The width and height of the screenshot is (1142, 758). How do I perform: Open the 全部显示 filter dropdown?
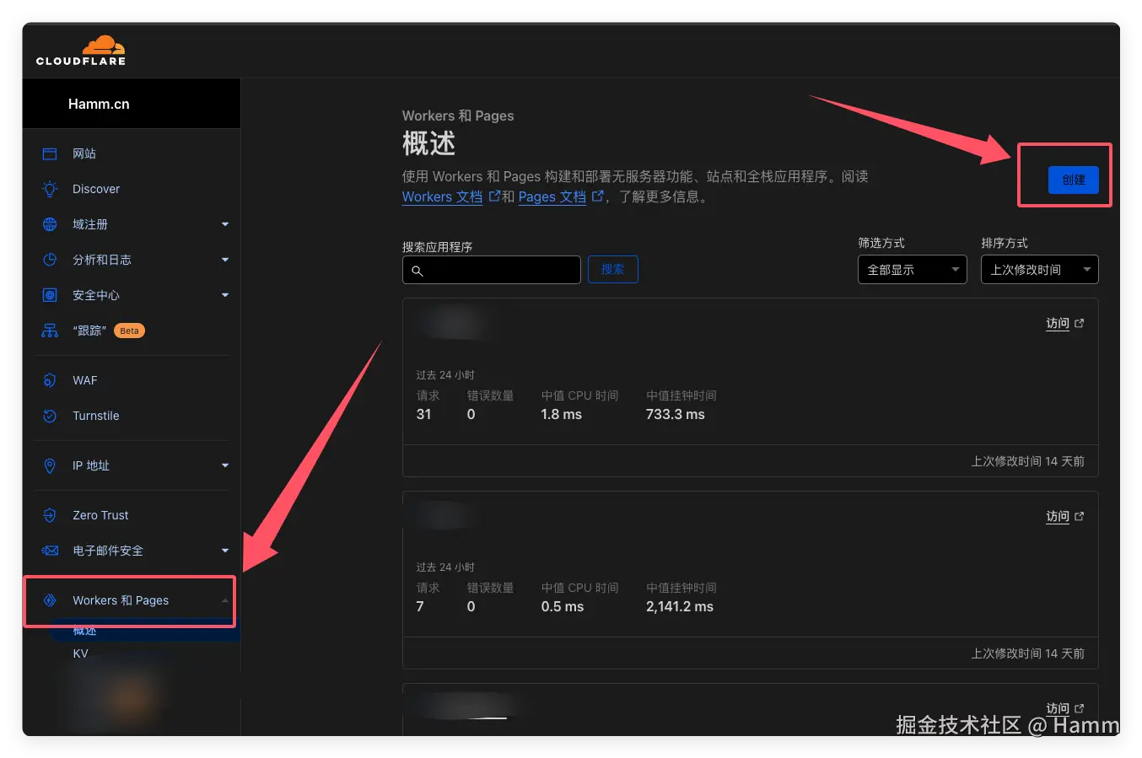[x=912, y=269]
